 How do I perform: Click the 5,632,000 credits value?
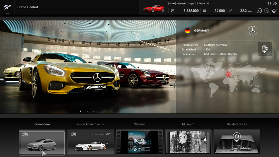point(191,11)
